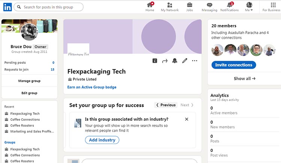Click Post views analytics label
This screenshot has width=281, height=163.
[219, 155]
